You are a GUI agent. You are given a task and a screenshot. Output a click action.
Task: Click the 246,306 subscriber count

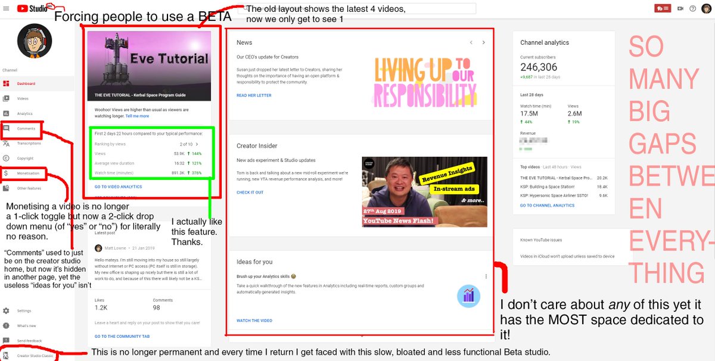pos(539,67)
